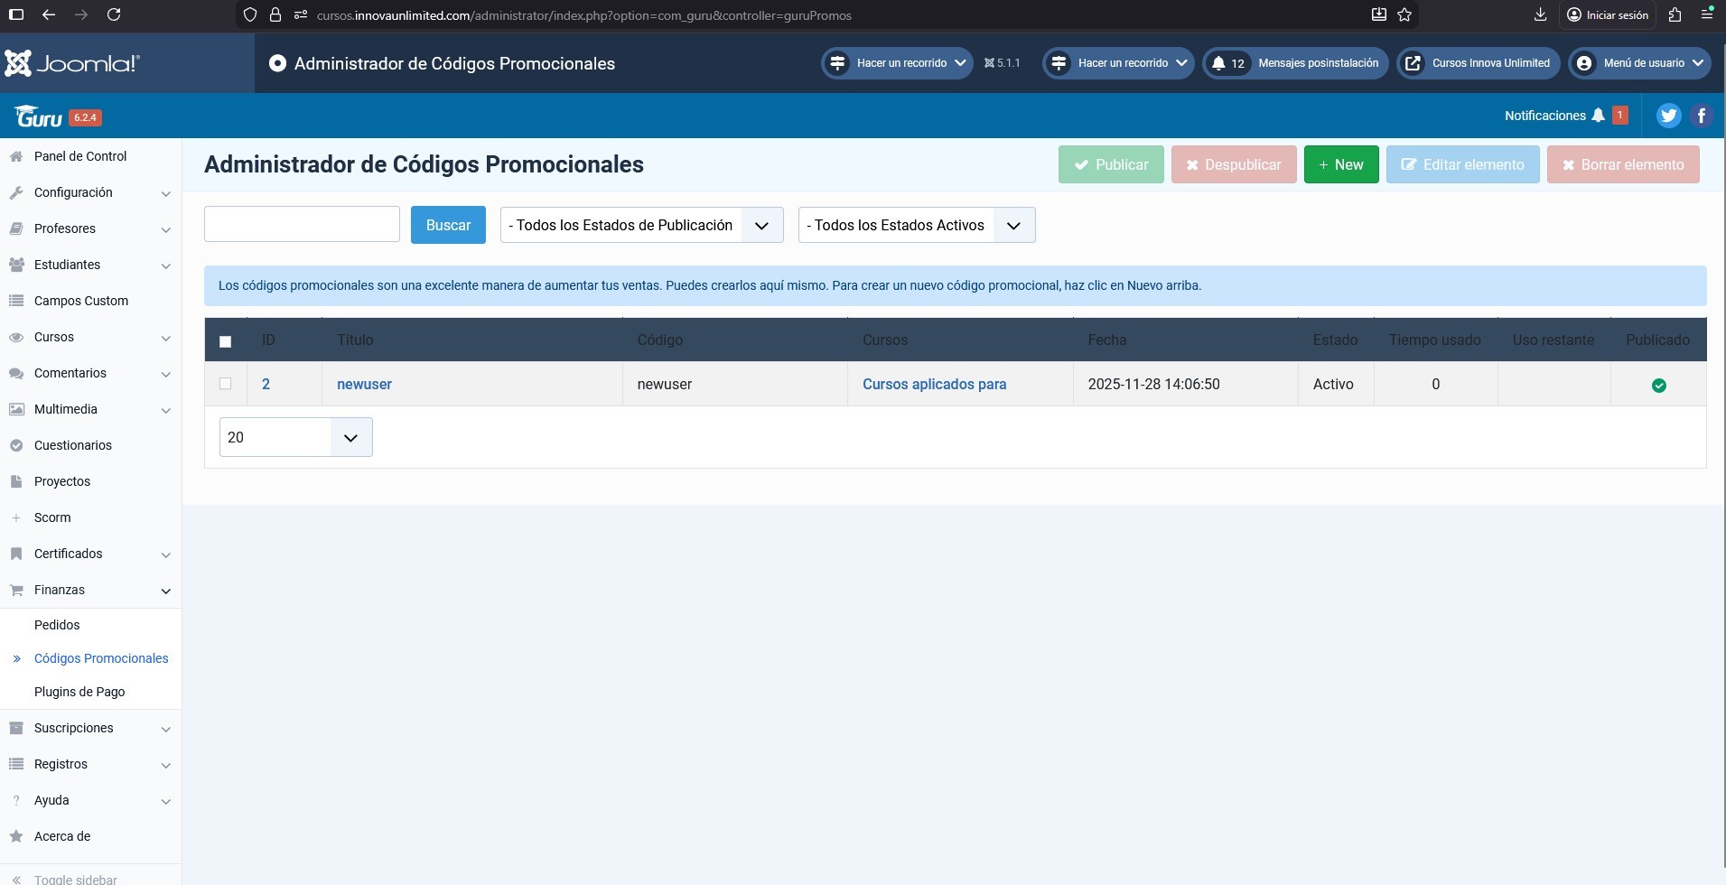Click the browser address bar URL

583,15
